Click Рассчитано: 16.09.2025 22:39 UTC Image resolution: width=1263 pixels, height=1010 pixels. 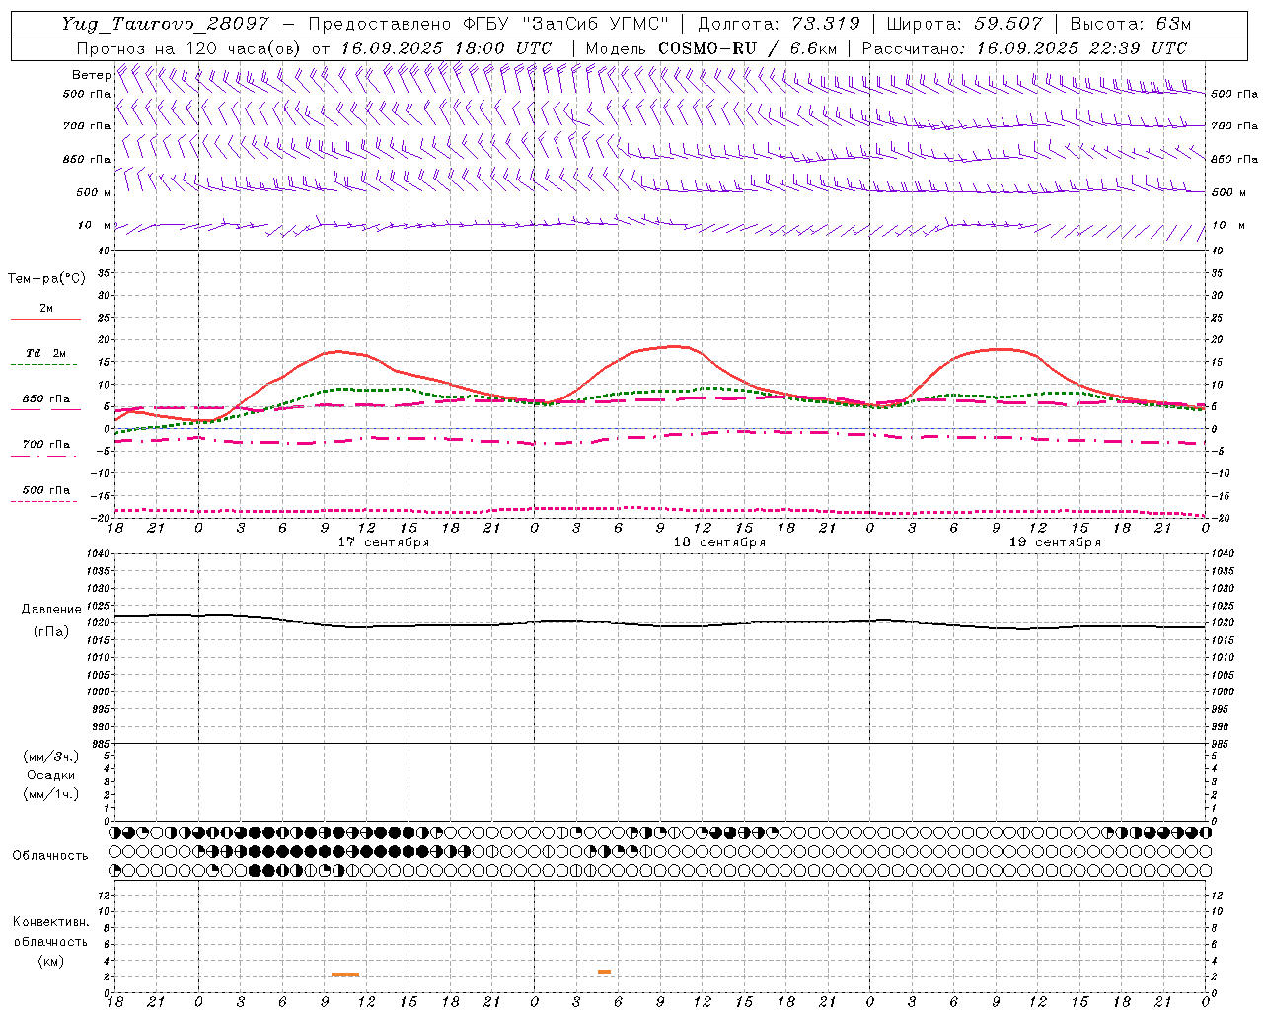(1024, 48)
